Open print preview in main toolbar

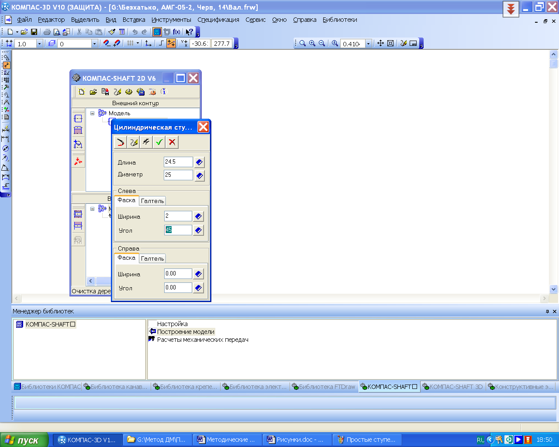(56, 32)
